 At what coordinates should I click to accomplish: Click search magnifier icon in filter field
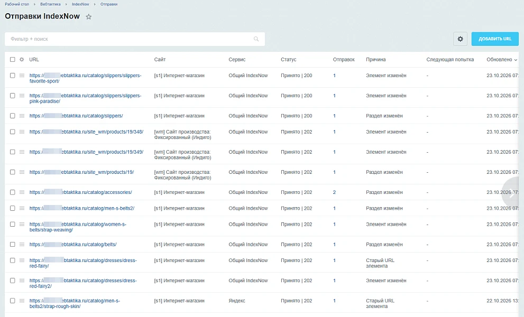[x=256, y=39]
